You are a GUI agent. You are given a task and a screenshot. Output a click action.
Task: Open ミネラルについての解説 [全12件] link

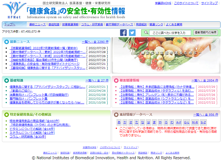(32, 133)
